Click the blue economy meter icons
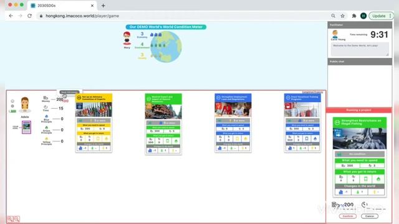This screenshot has height=224, width=399. pyautogui.click(x=156, y=35)
